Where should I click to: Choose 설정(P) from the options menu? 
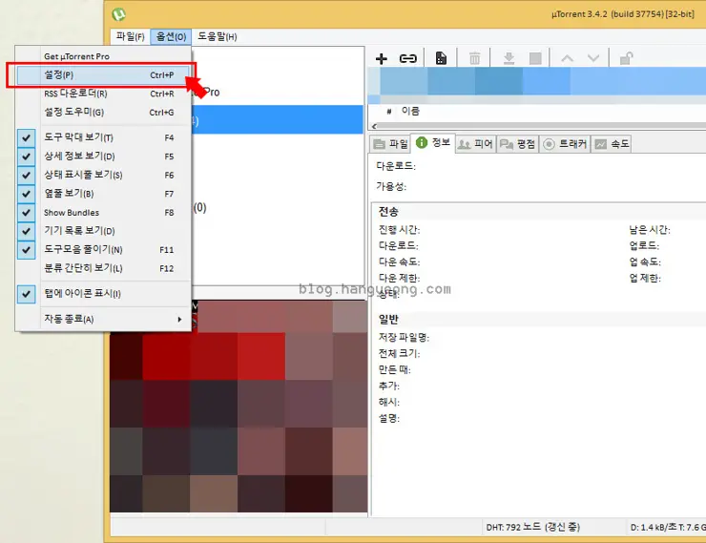point(103,74)
